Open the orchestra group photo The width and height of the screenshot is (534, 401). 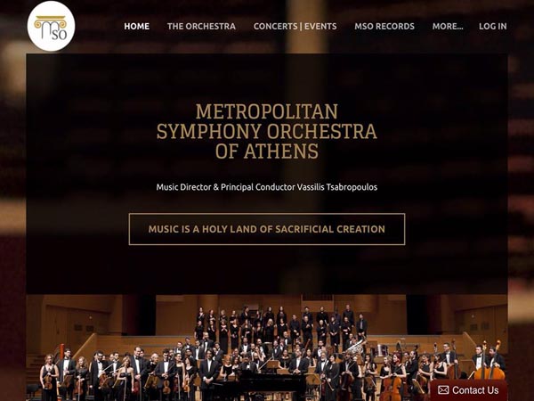(267, 348)
